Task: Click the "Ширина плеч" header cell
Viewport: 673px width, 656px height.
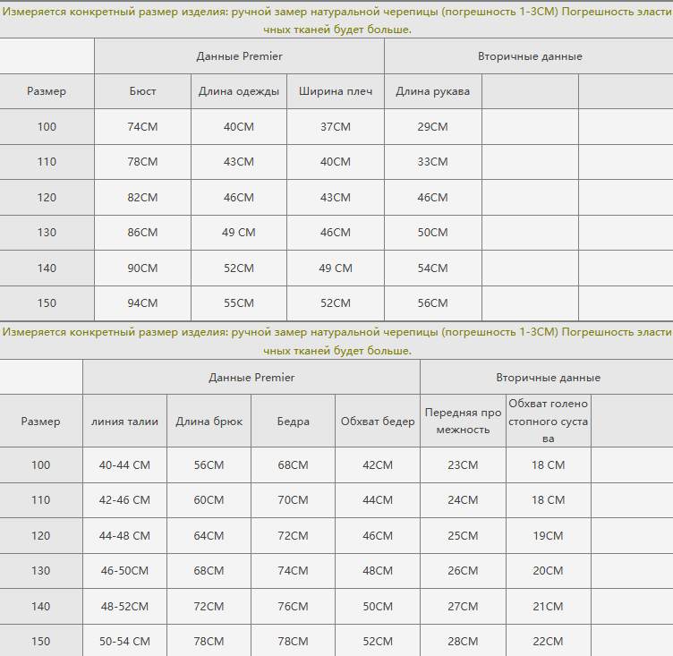Action: tap(336, 91)
